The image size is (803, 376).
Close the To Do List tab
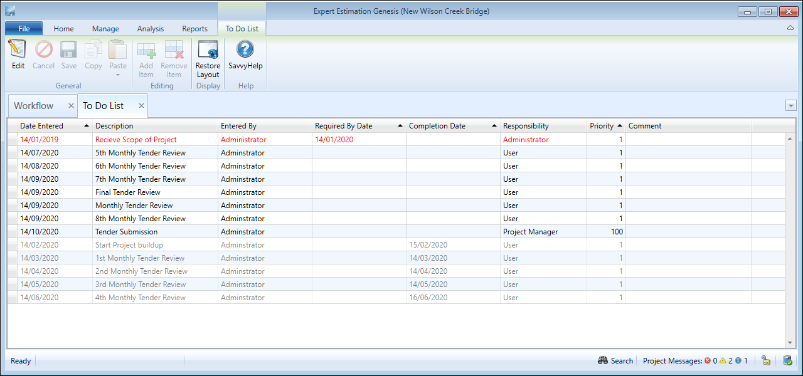click(142, 106)
